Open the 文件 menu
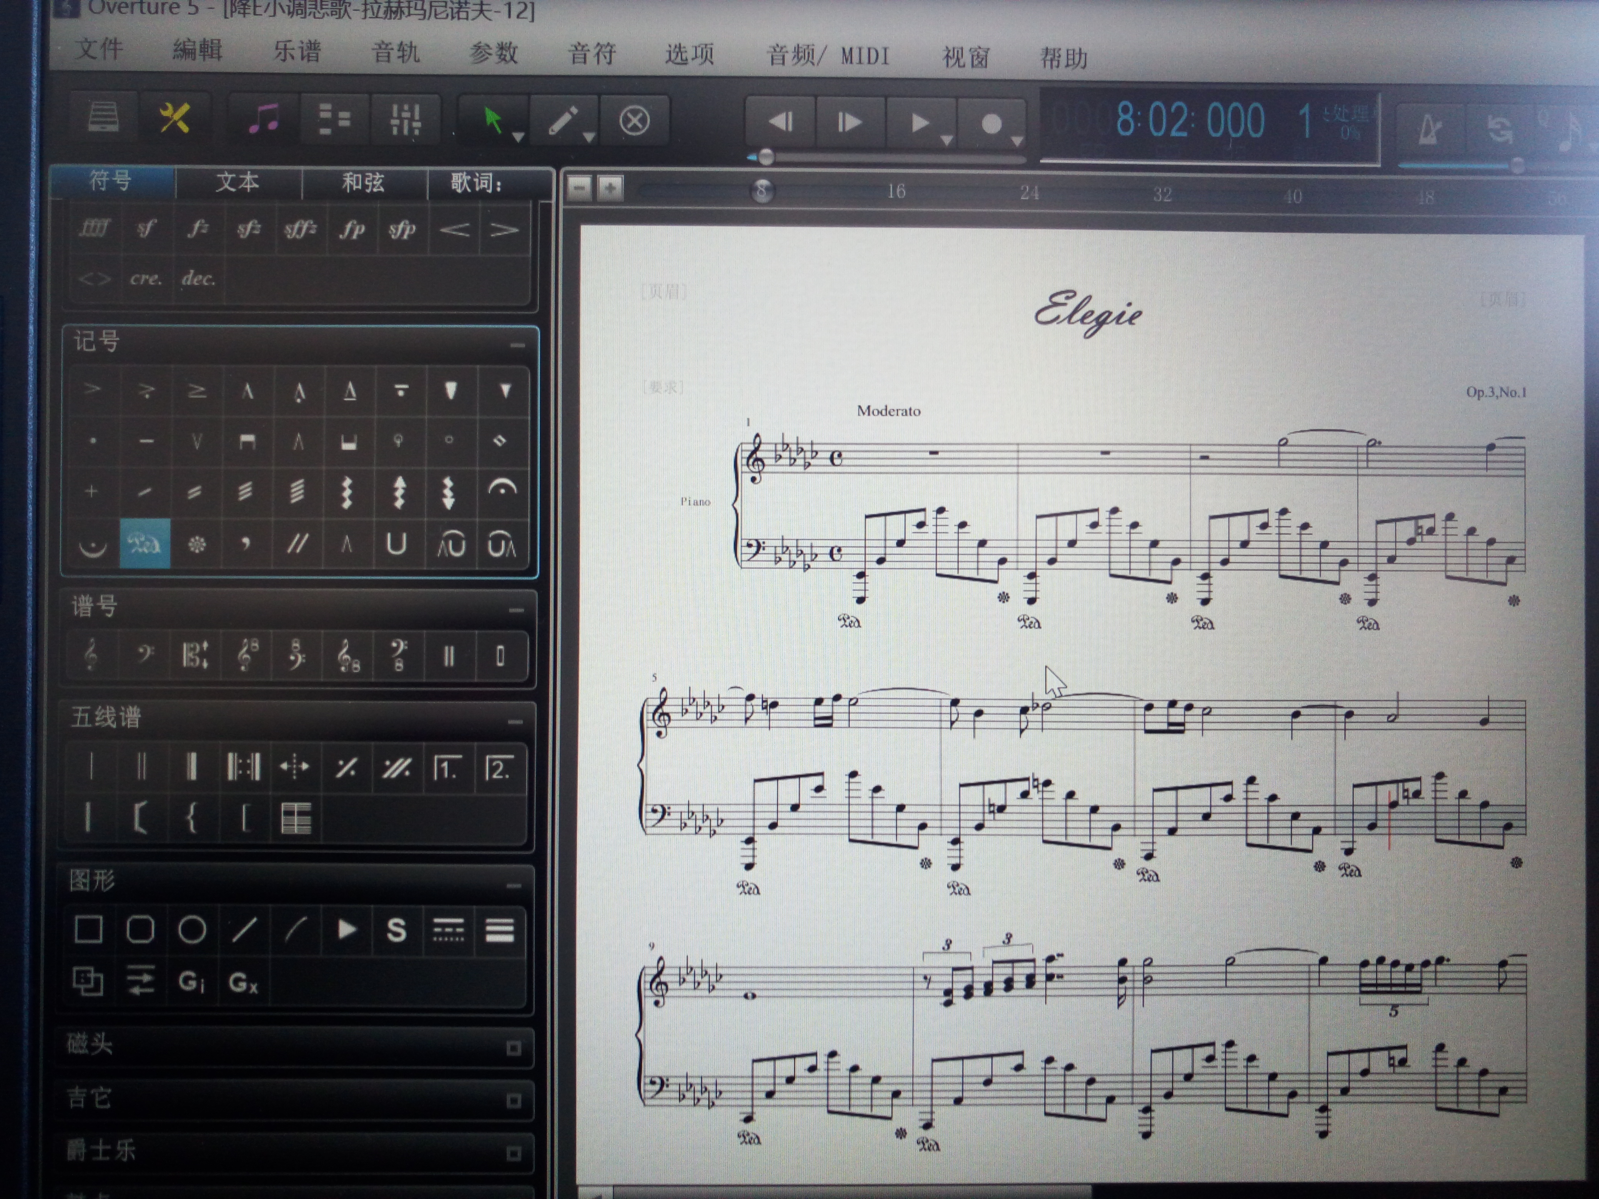 (99, 50)
